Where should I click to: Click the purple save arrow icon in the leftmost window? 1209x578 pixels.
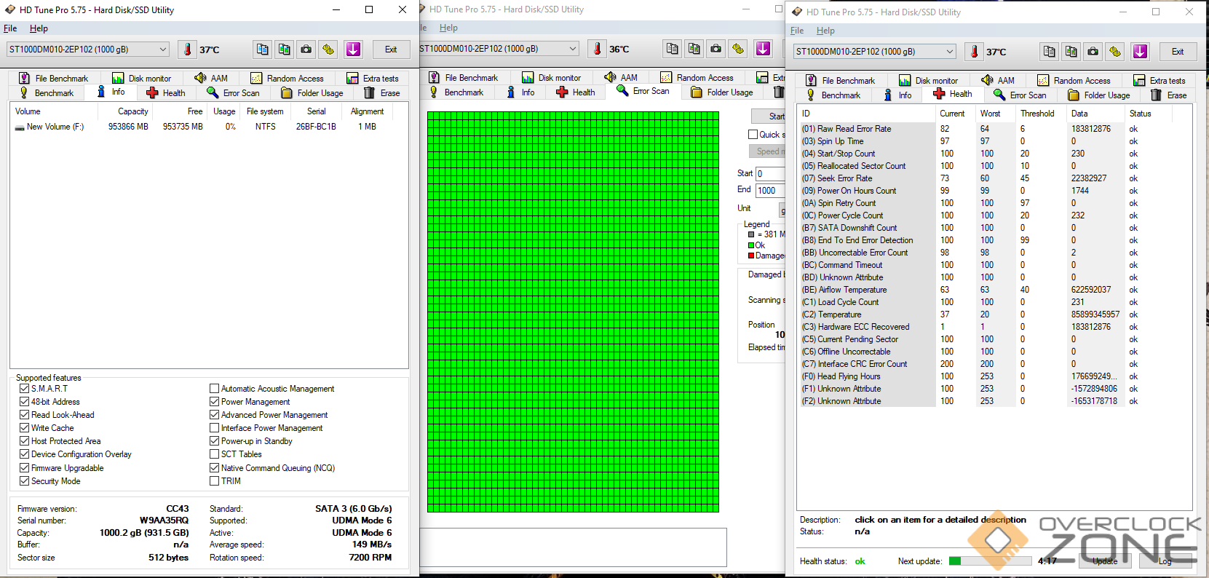(353, 50)
